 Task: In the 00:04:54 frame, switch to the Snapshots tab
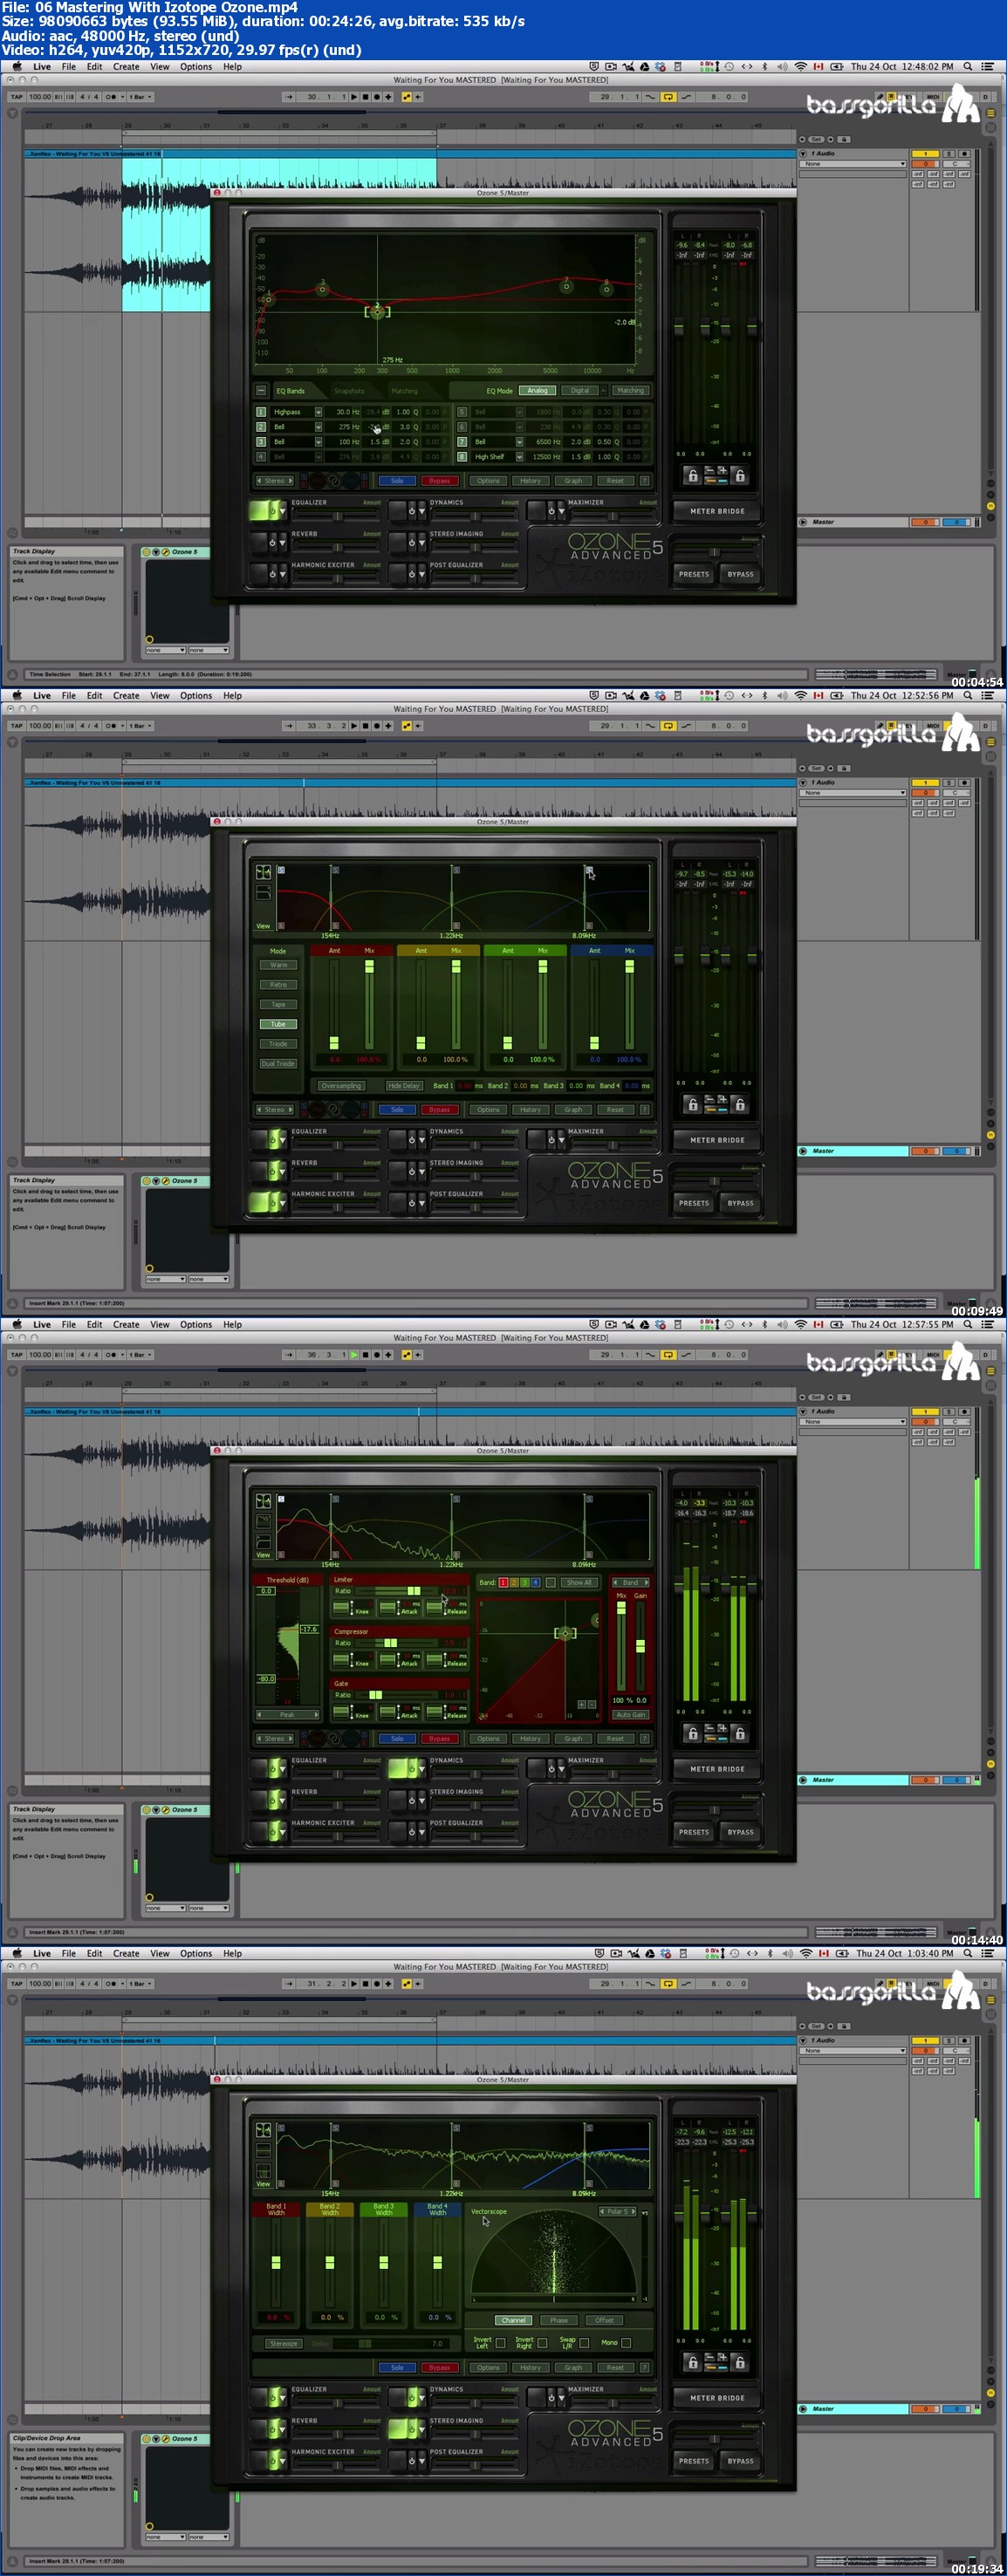click(349, 391)
